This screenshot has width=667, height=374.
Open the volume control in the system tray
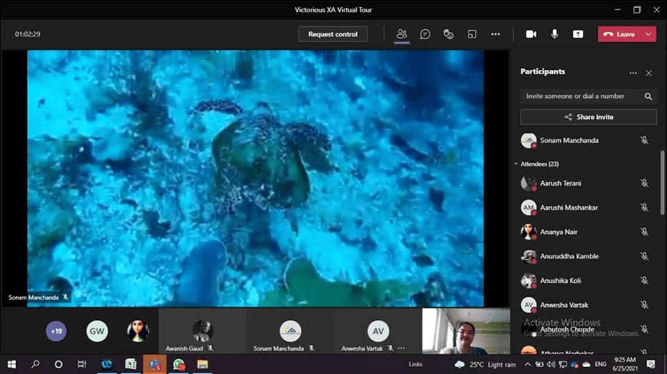(551, 364)
